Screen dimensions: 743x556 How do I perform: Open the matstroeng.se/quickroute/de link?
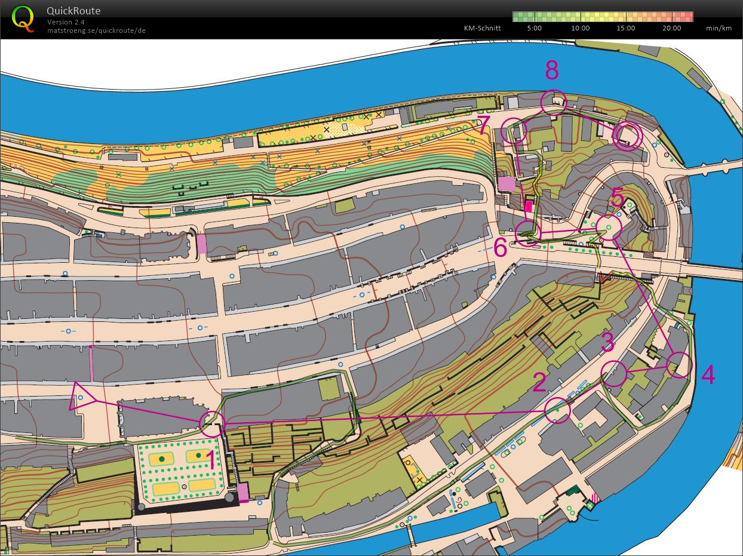(96, 30)
